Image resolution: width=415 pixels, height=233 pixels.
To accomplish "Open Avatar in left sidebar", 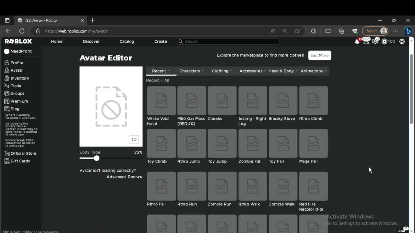I will coord(13,70).
